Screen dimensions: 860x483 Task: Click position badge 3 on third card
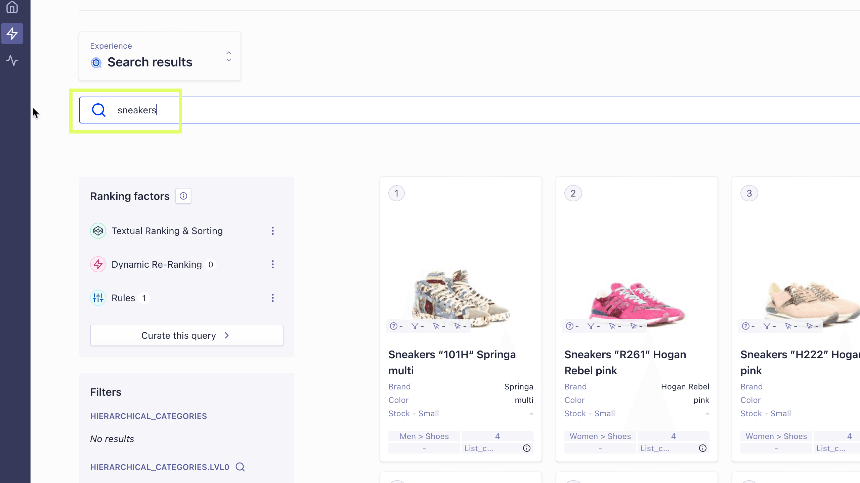(749, 193)
